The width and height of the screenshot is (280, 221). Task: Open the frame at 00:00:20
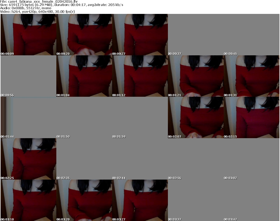coord(84,35)
